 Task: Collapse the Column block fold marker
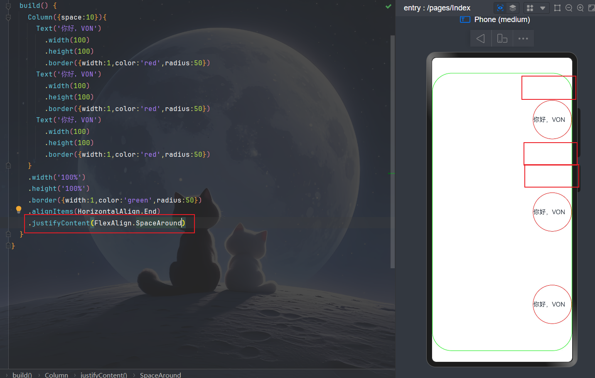click(x=8, y=17)
